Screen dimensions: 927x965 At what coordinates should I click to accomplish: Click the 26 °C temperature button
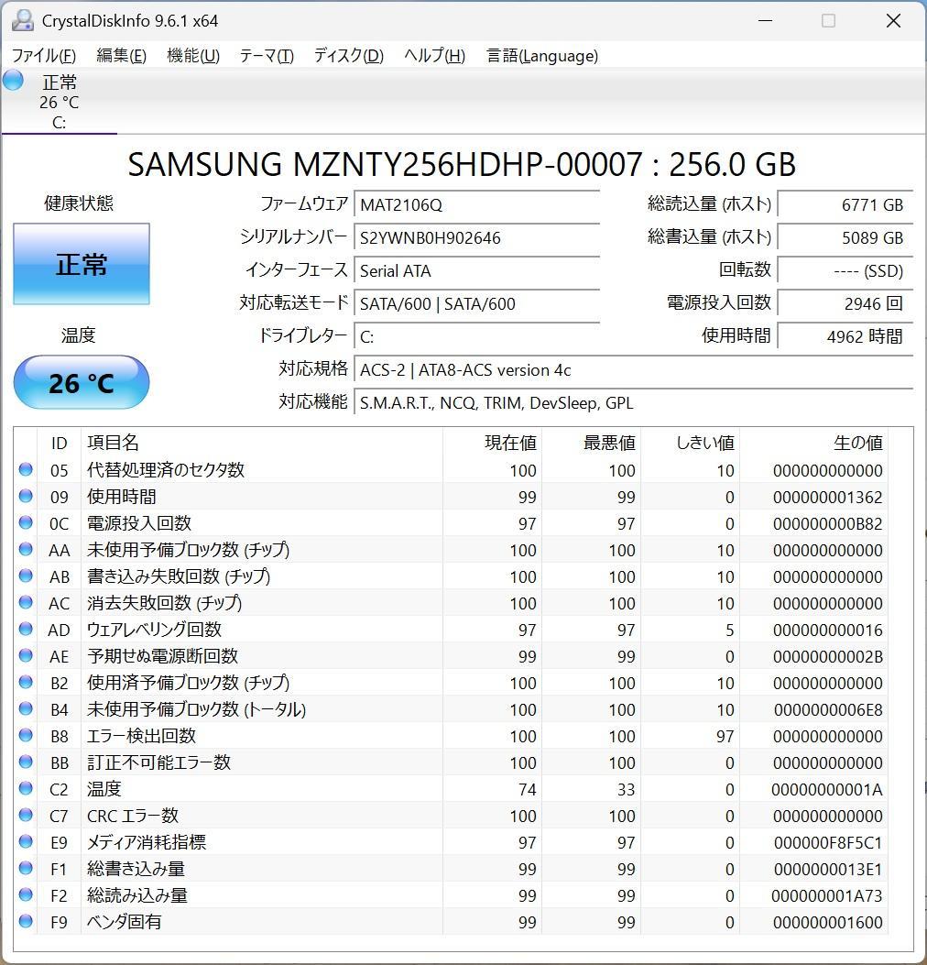click(x=82, y=382)
